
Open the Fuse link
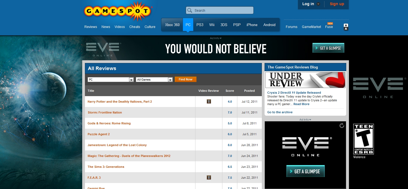pos(329,27)
